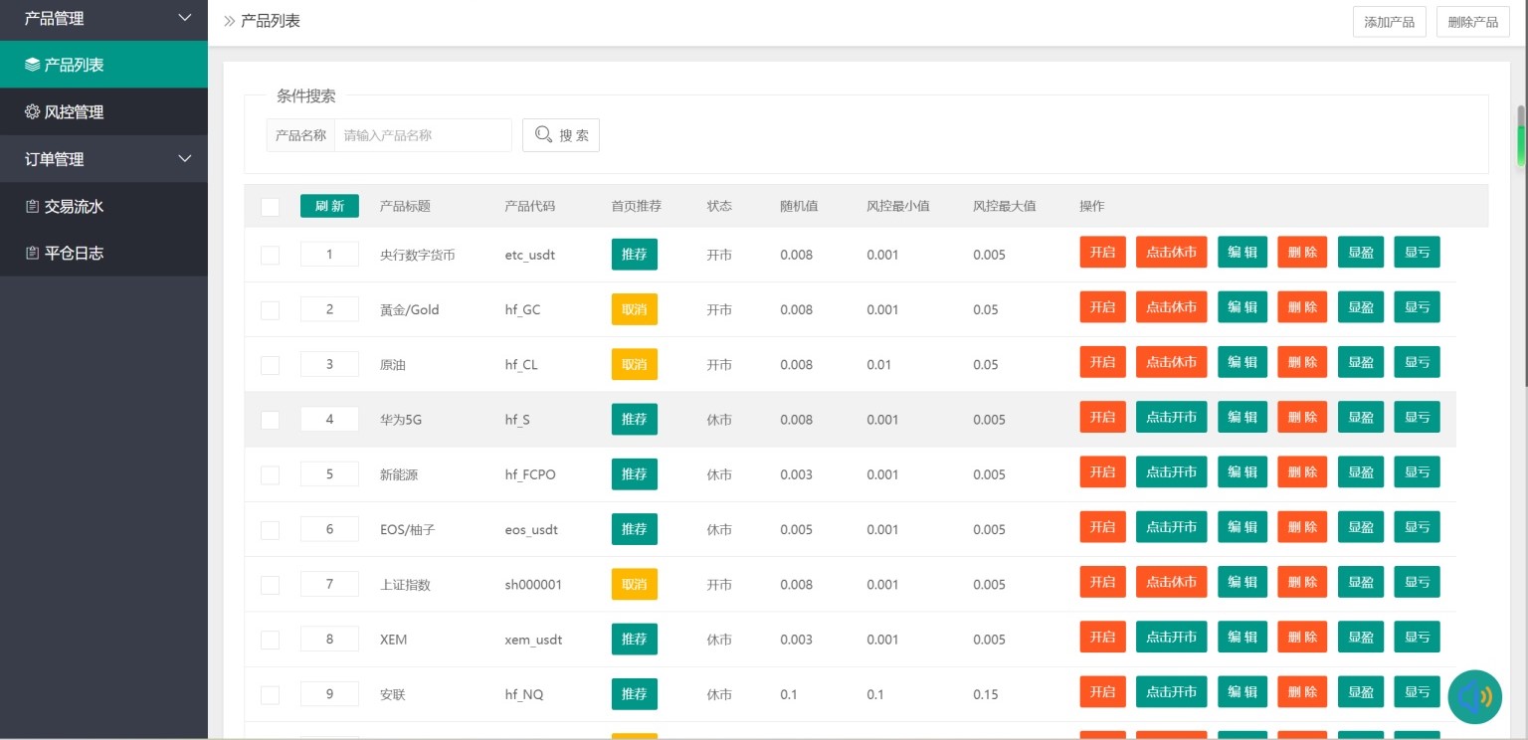Click the 添加产品 button
Image resolution: width=1528 pixels, height=740 pixels.
click(1390, 22)
